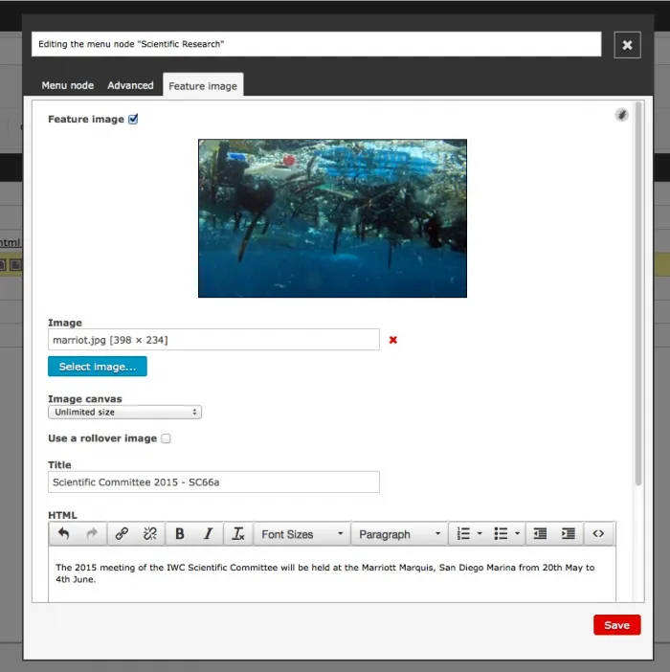
Task: Open source code view icon
Action: click(598, 533)
